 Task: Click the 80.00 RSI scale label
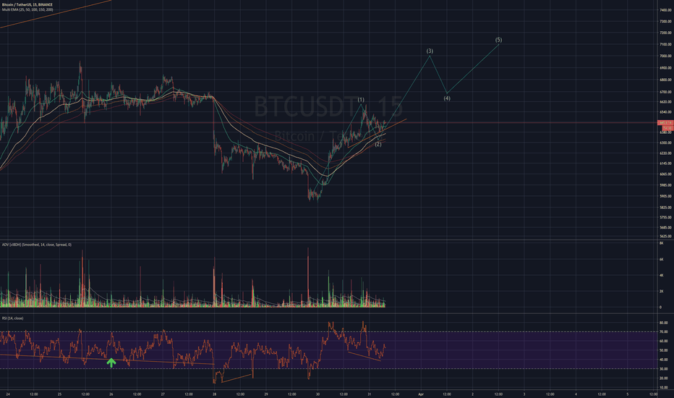click(664, 323)
